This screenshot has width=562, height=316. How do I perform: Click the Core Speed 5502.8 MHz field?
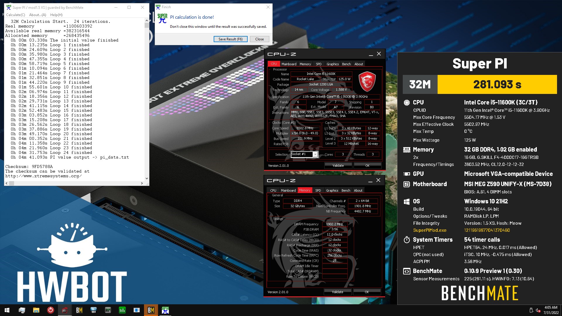[305, 128]
